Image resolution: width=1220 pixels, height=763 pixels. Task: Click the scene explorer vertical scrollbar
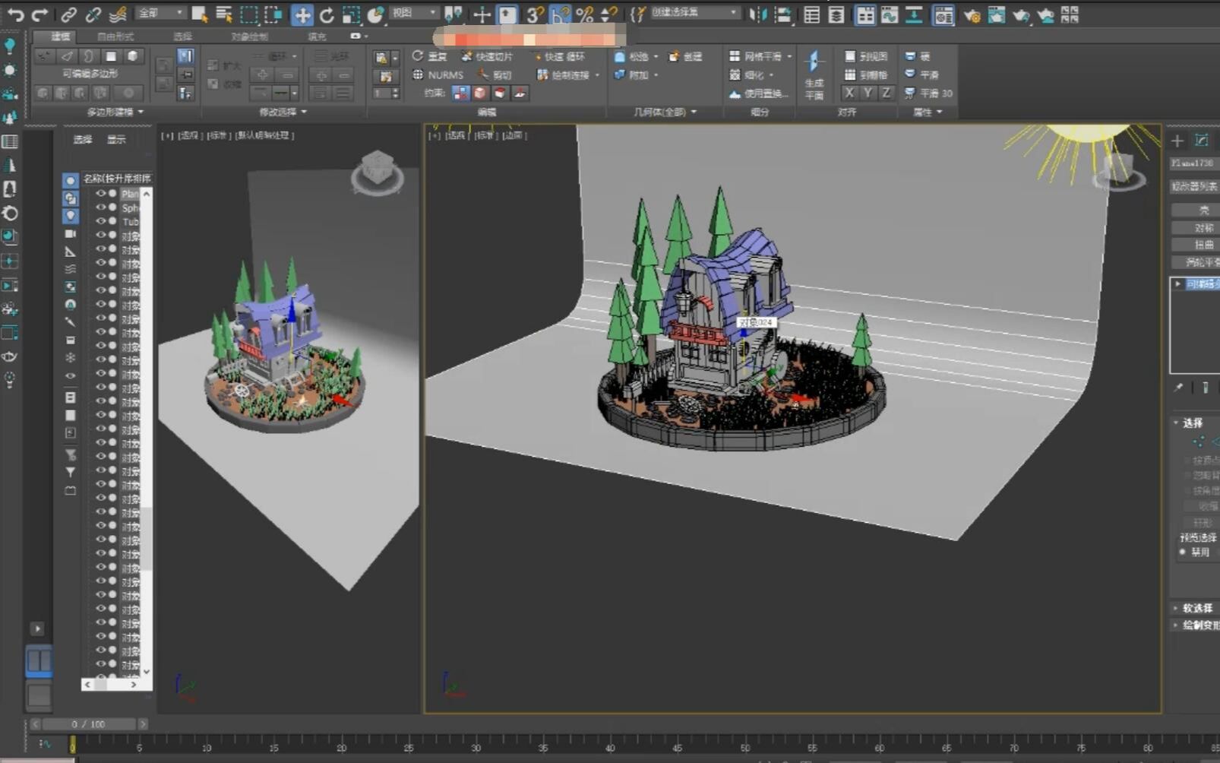(147, 432)
